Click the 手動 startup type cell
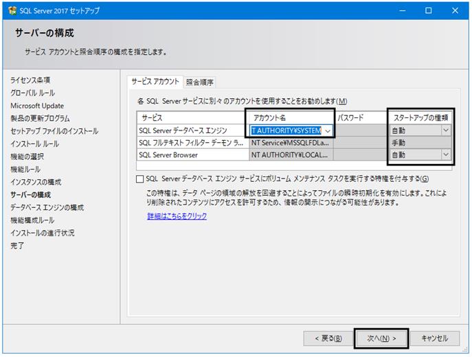Viewport: 472px width, 357px height. (420, 143)
